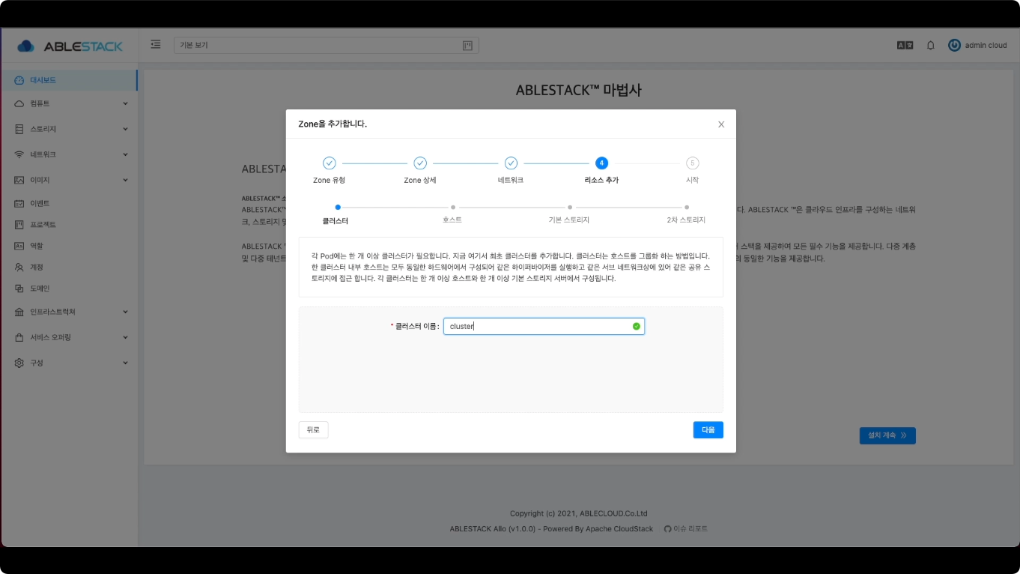The height and width of the screenshot is (574, 1020).
Task: Click the Zone 유형 step label
Action: [329, 180]
